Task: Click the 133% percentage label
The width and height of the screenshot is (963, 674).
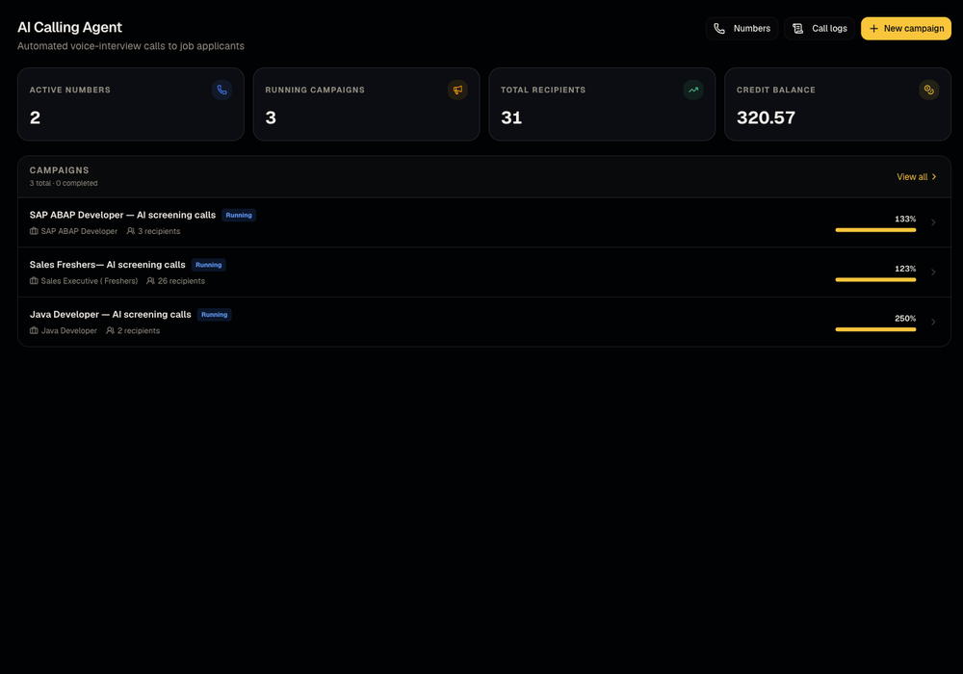Action: pos(905,220)
